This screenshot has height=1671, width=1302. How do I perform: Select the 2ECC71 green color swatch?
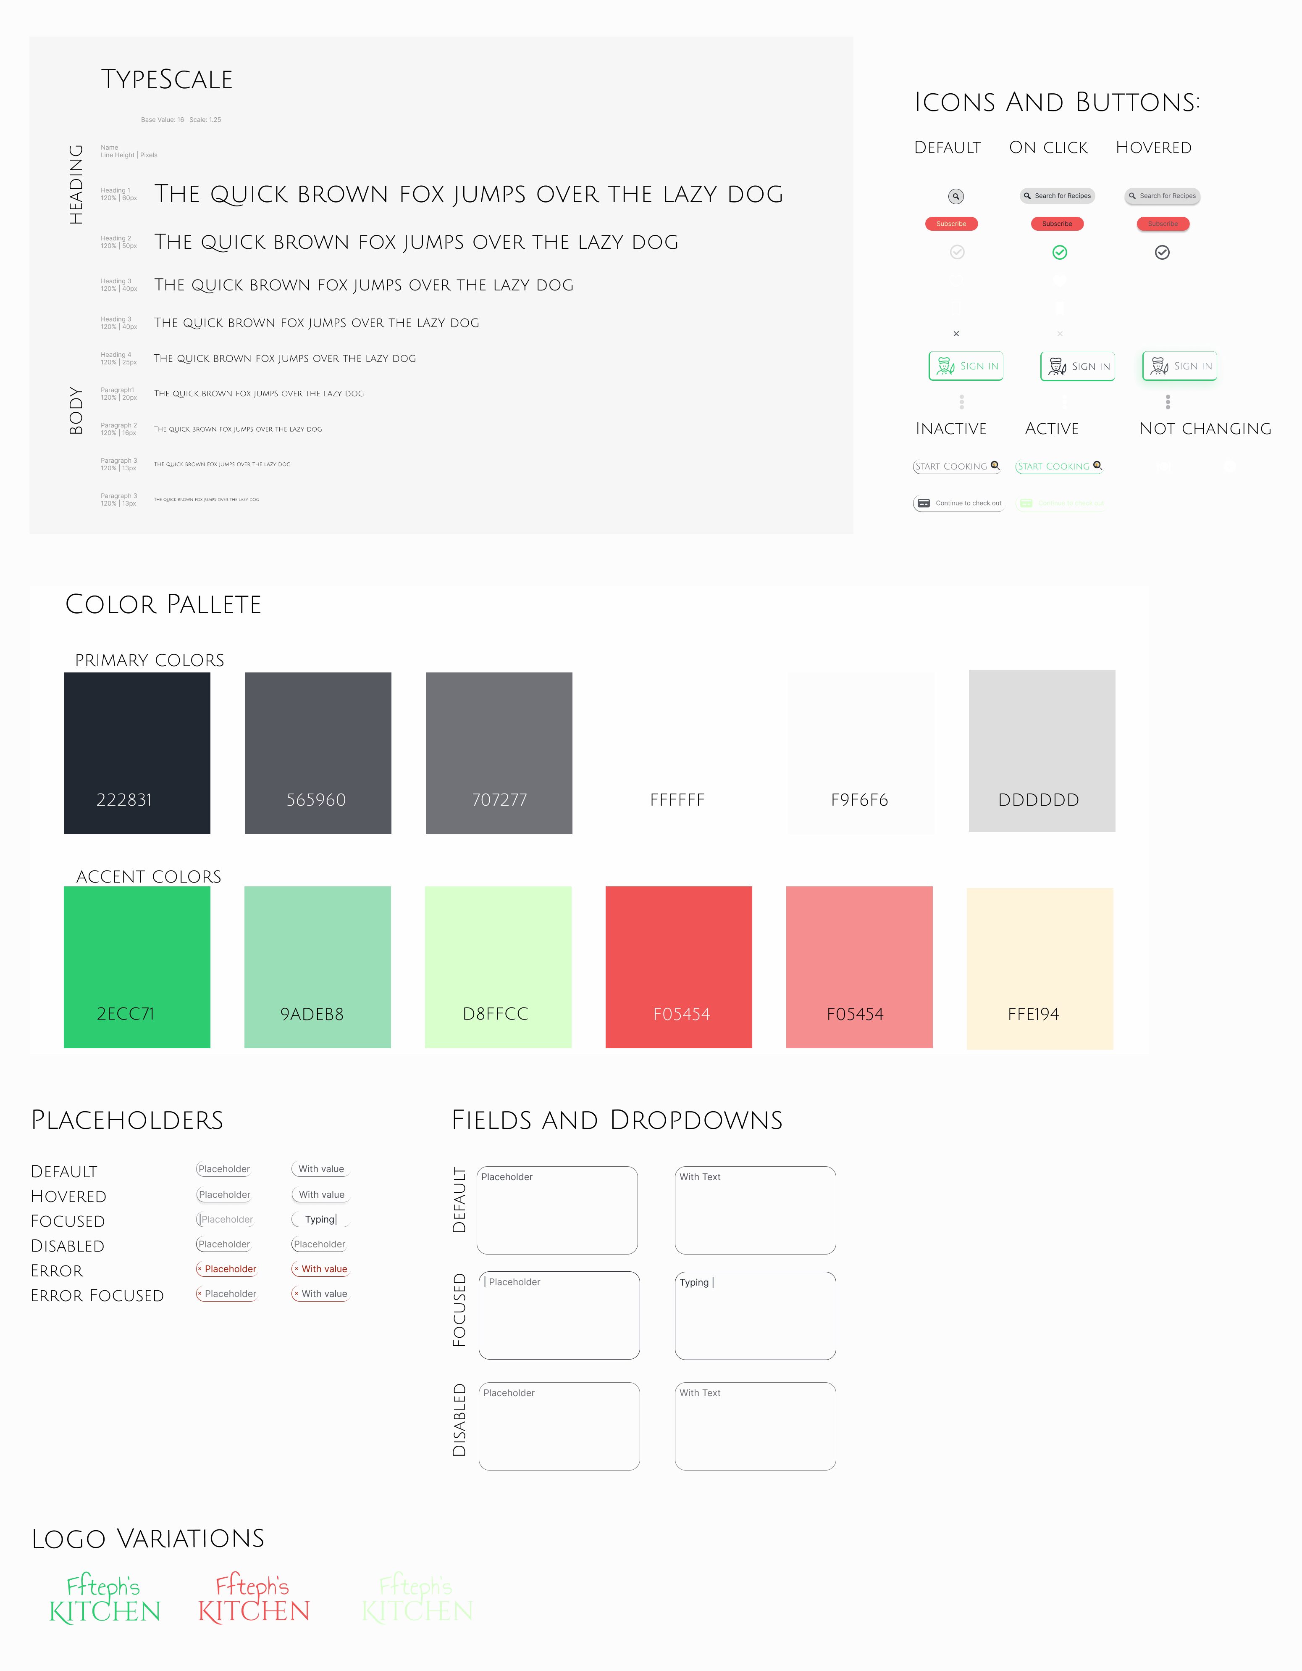[x=136, y=967]
